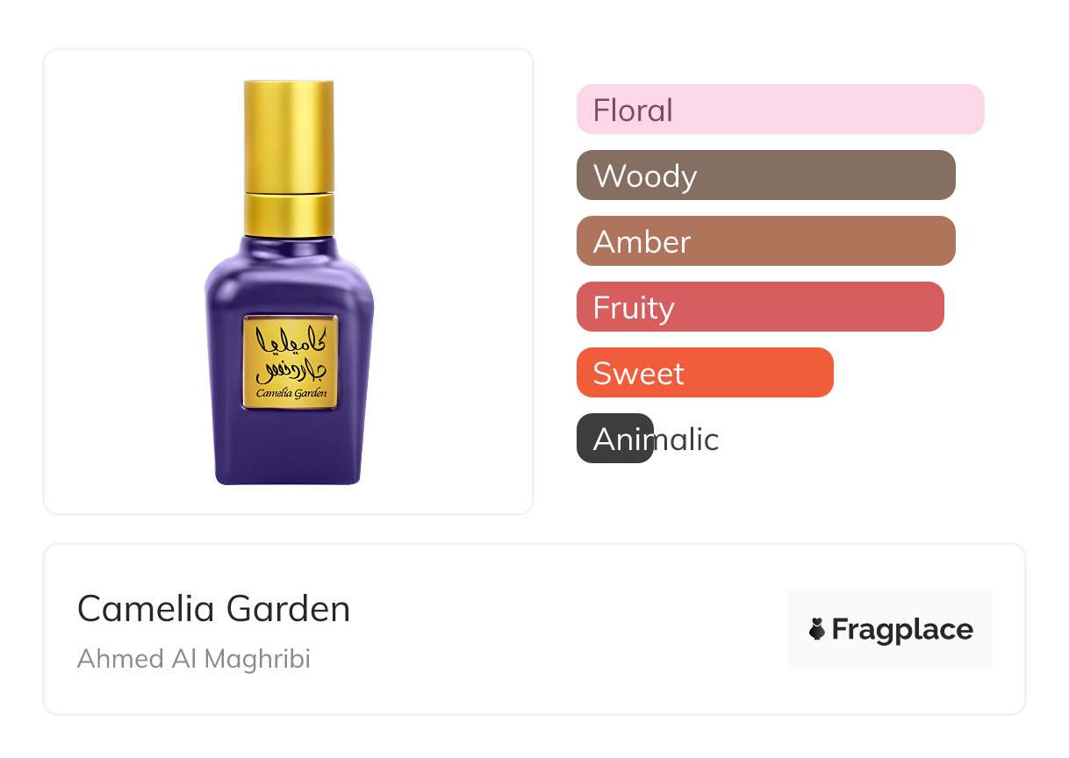Screen dimensions: 1069x758
Task: Click the 'Animalic' label text
Action: pyautogui.click(x=656, y=439)
